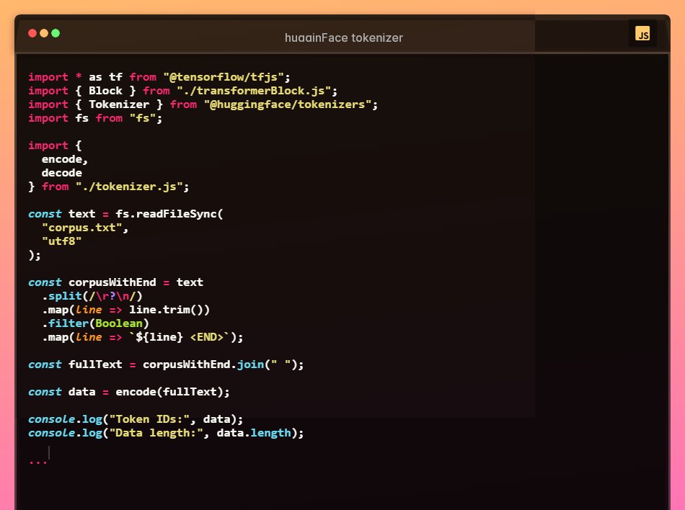Click the string "Token IDs:"

point(149,419)
